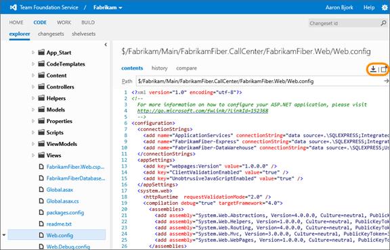Follow the go.microsoft.com fwlink URL
This screenshot has height=250, width=390.
pos(202,111)
